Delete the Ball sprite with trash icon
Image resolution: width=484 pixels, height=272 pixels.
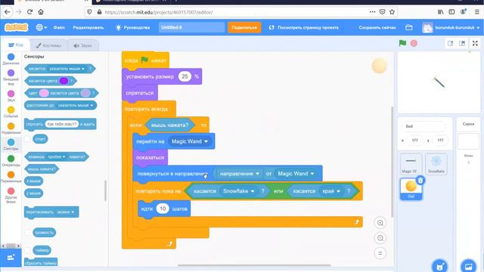pos(420,181)
